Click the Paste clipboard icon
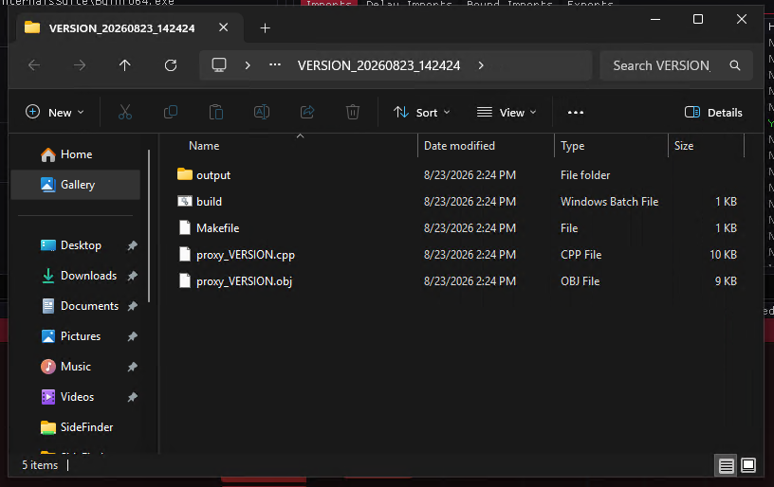Viewport: 774px width, 487px height. [216, 113]
